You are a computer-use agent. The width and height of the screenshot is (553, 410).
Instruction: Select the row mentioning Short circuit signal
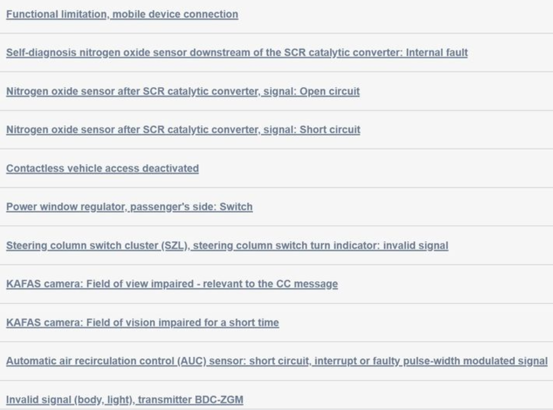276,130
